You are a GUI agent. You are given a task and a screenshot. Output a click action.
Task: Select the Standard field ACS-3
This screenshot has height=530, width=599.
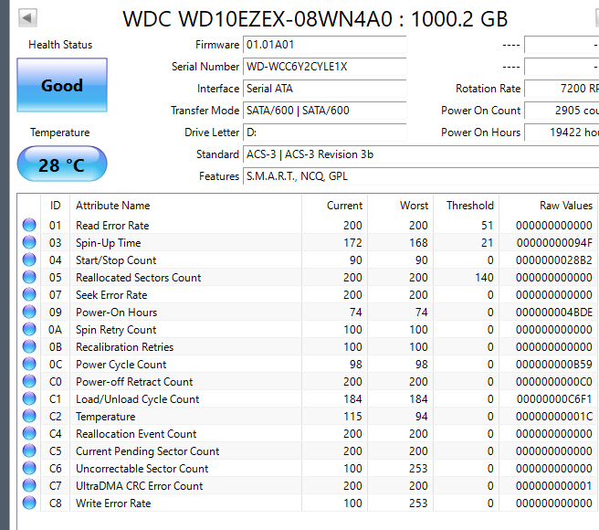pyautogui.click(x=421, y=154)
